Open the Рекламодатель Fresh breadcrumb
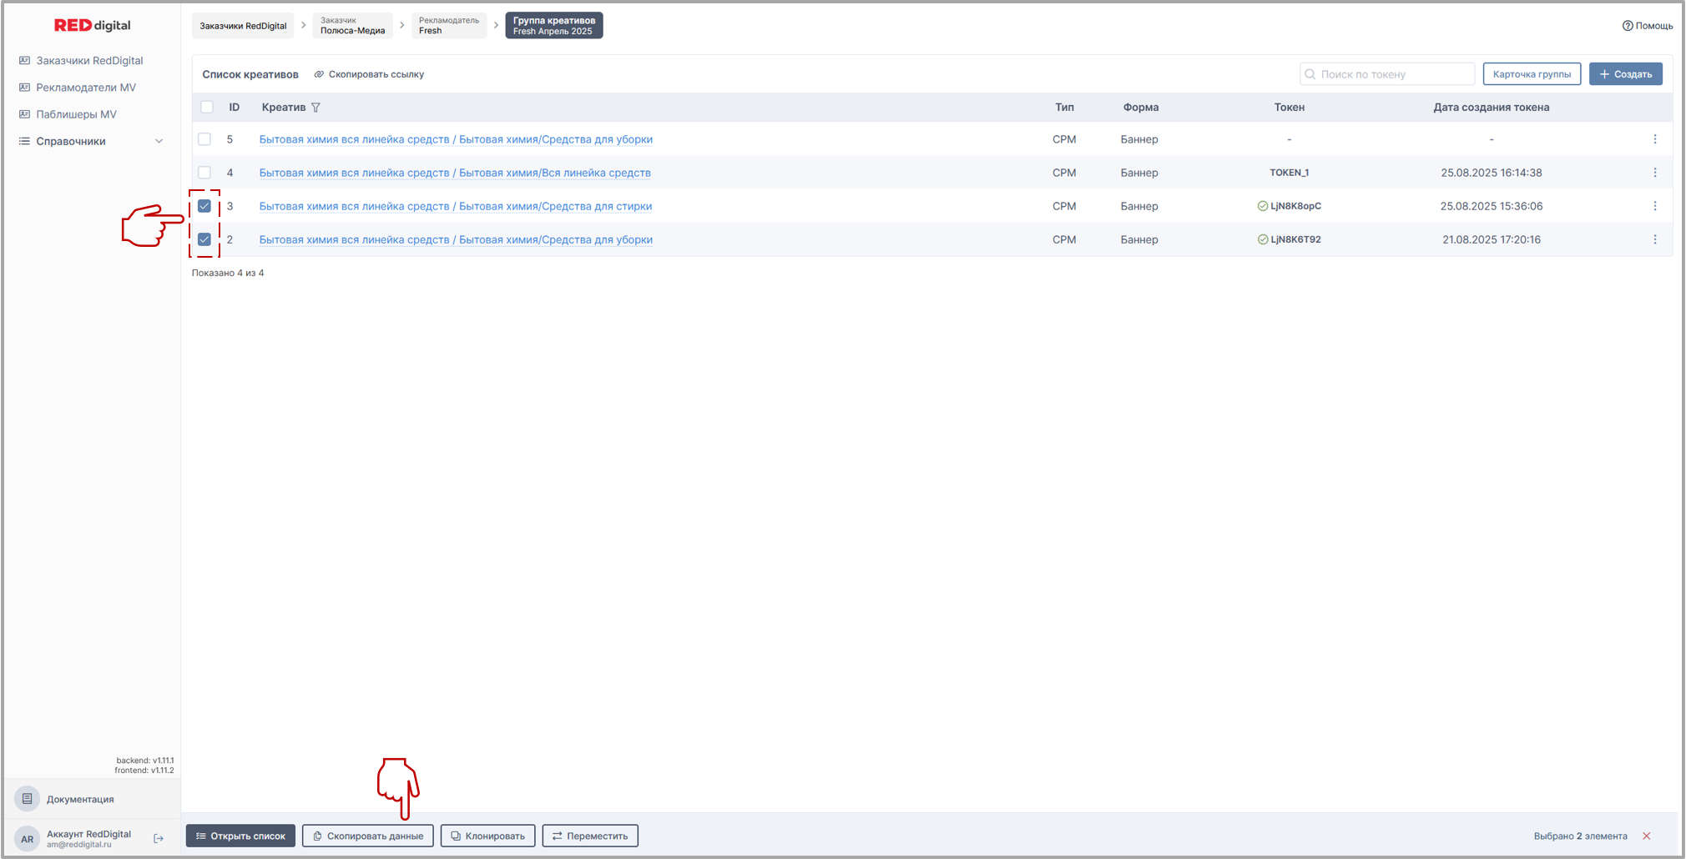Screen dimensions: 1686x859 click(x=448, y=26)
